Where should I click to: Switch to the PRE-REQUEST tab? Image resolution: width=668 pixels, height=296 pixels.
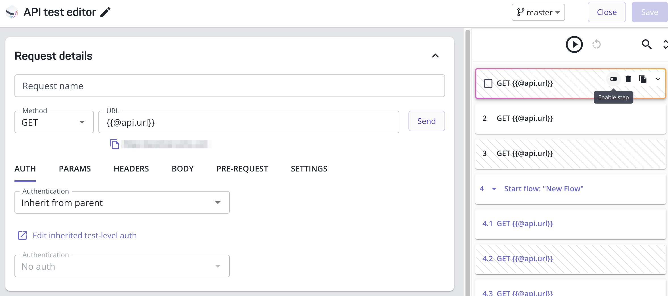point(242,169)
